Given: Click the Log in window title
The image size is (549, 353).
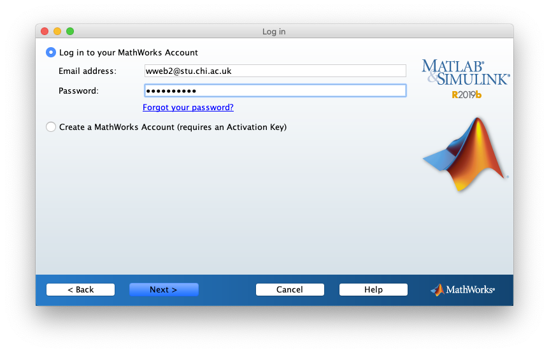Looking at the screenshot, I should click(274, 31).
